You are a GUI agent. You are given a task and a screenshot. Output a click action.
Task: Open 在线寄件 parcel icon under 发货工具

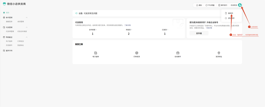[178, 53]
